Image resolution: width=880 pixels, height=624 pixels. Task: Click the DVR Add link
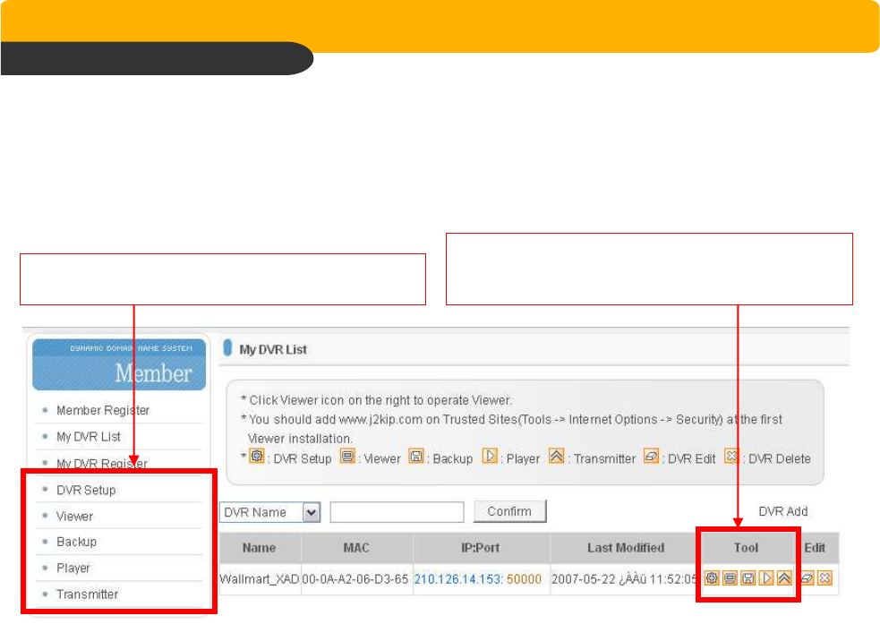coord(783,511)
